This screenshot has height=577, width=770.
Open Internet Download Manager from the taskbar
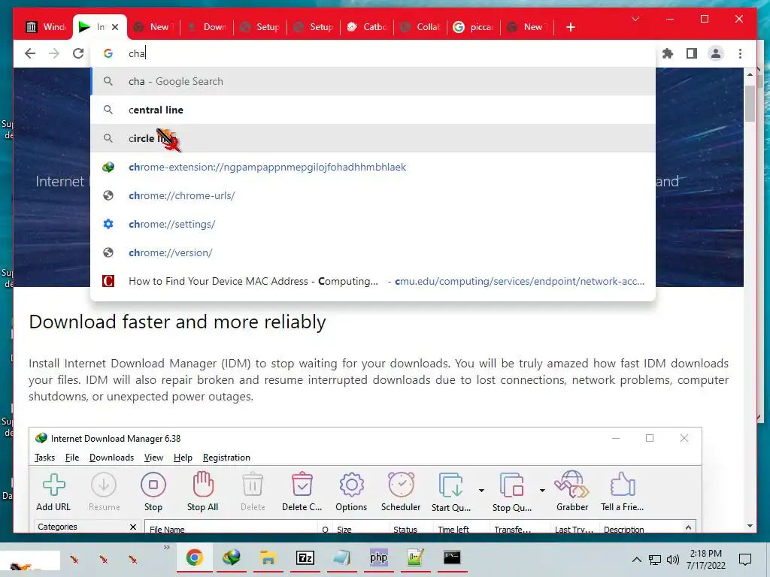232,557
